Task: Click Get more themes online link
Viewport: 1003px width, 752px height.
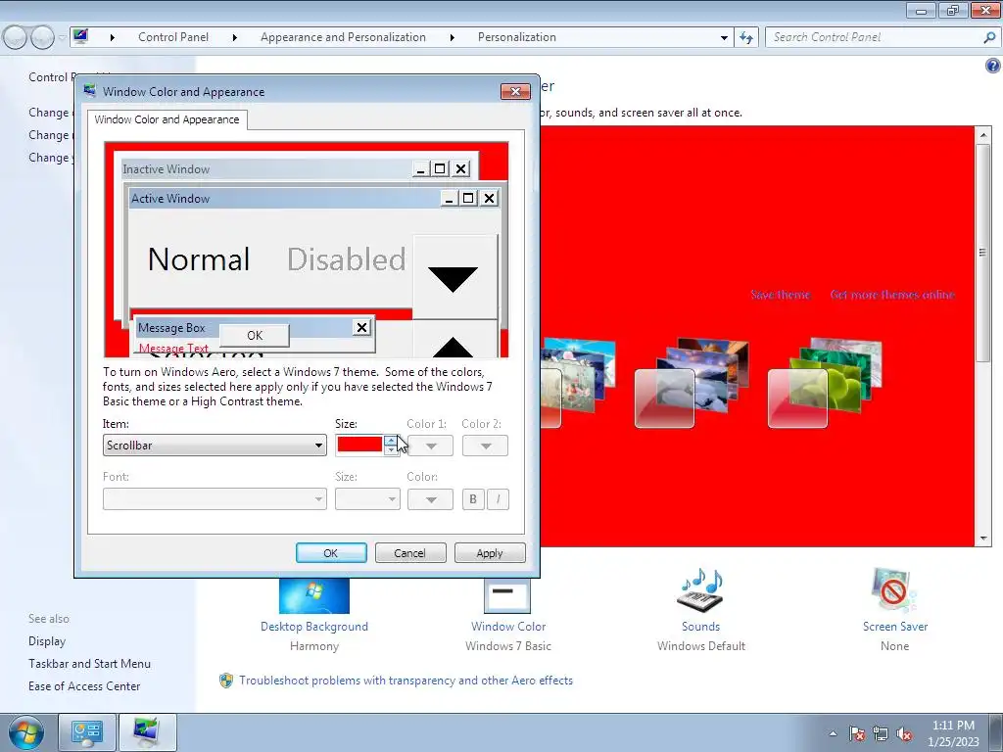Action: click(892, 295)
